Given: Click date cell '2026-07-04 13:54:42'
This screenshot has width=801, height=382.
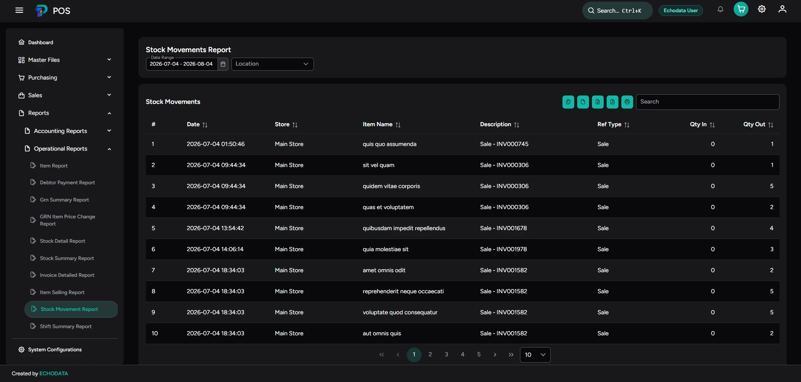Looking at the screenshot, I should tap(215, 228).
